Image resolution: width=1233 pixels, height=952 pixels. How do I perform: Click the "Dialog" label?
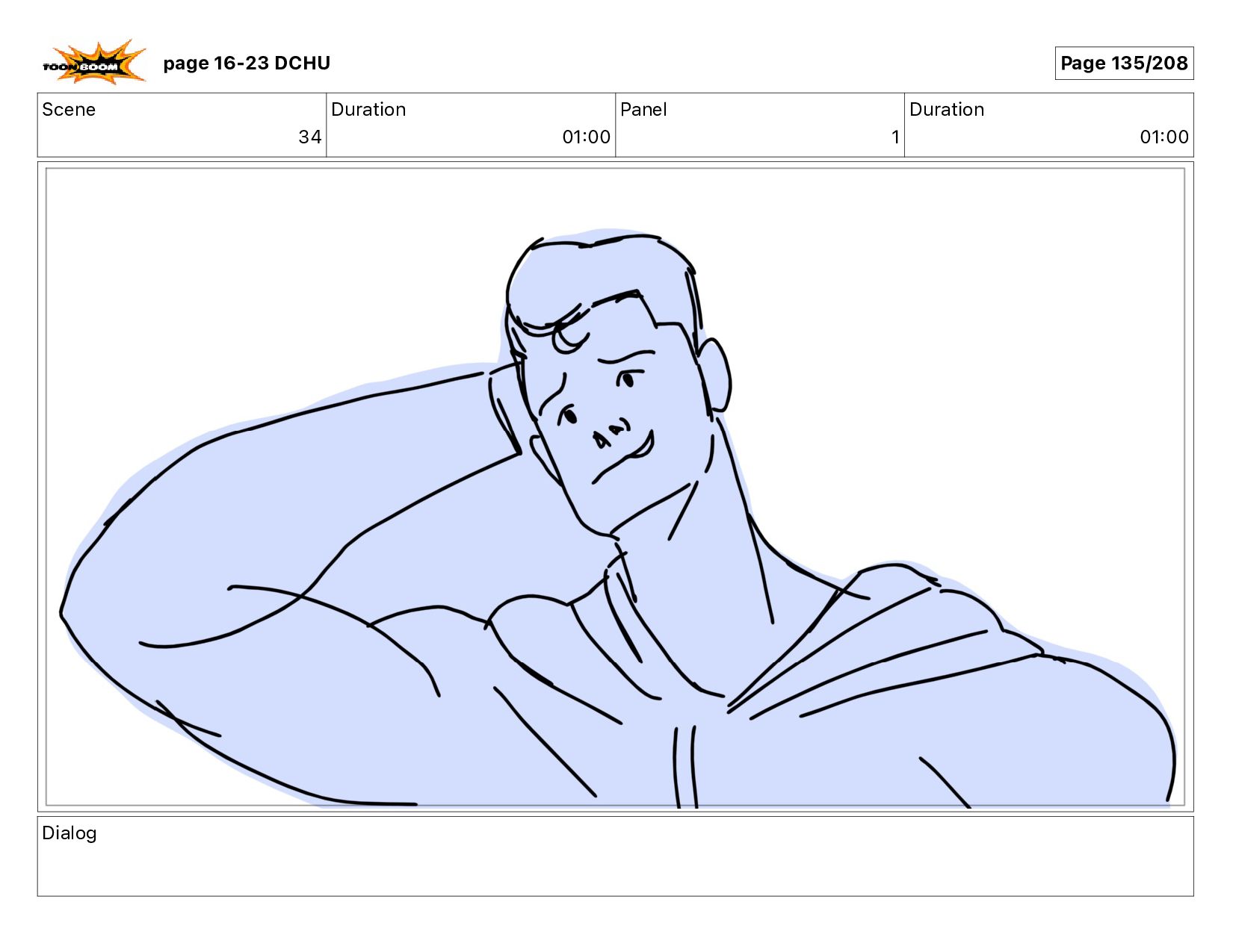click(69, 833)
